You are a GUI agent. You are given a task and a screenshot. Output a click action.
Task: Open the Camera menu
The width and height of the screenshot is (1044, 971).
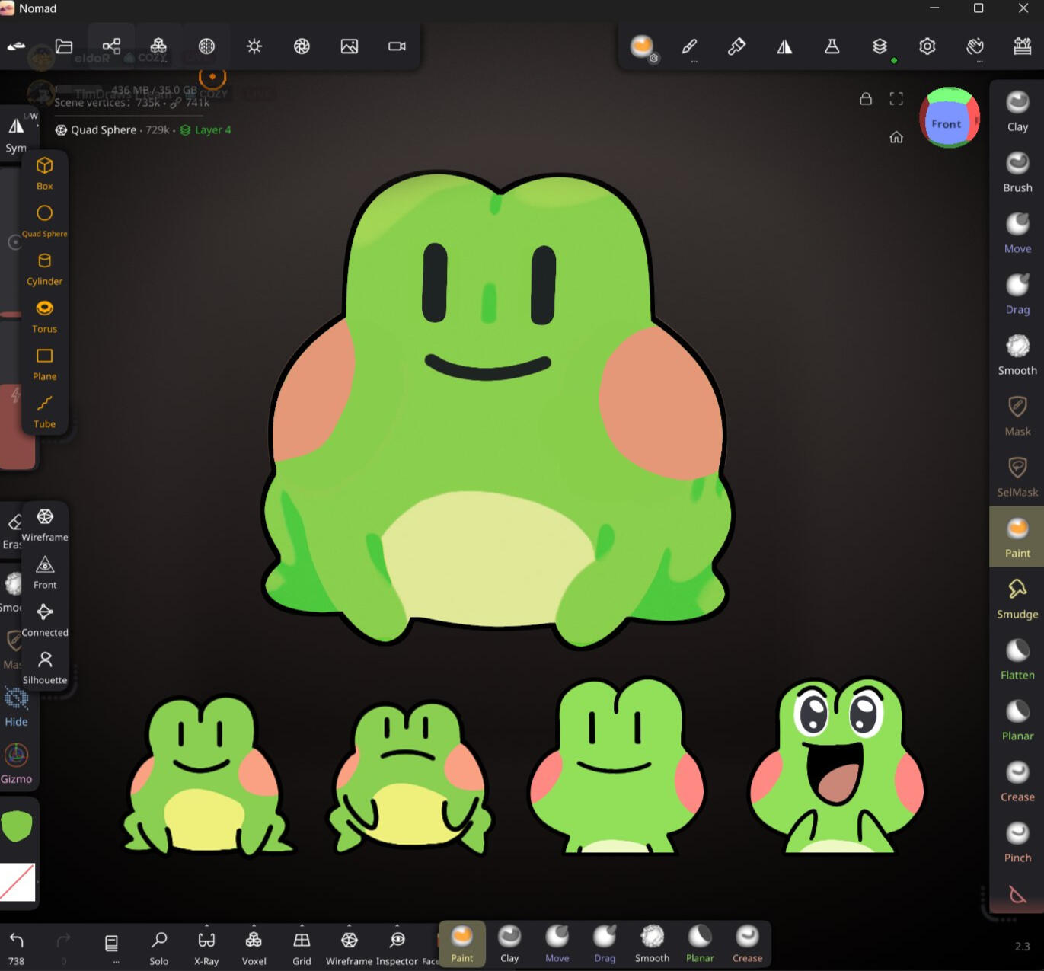[x=397, y=46]
